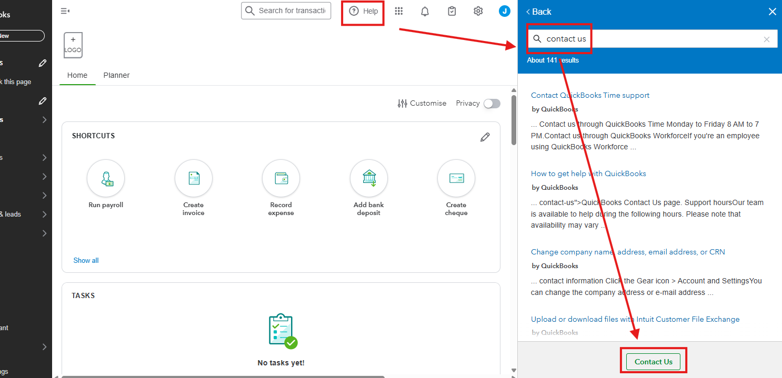Open the J user profile avatar

505,11
